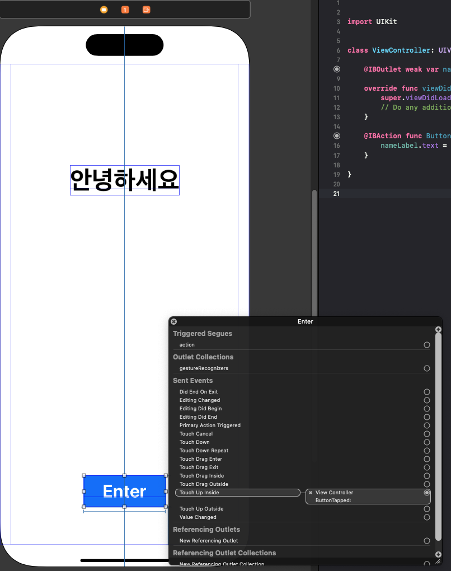This screenshot has width=451, height=571.
Task: Click the Touch Drag Enter connection circle
Action: pyautogui.click(x=427, y=459)
